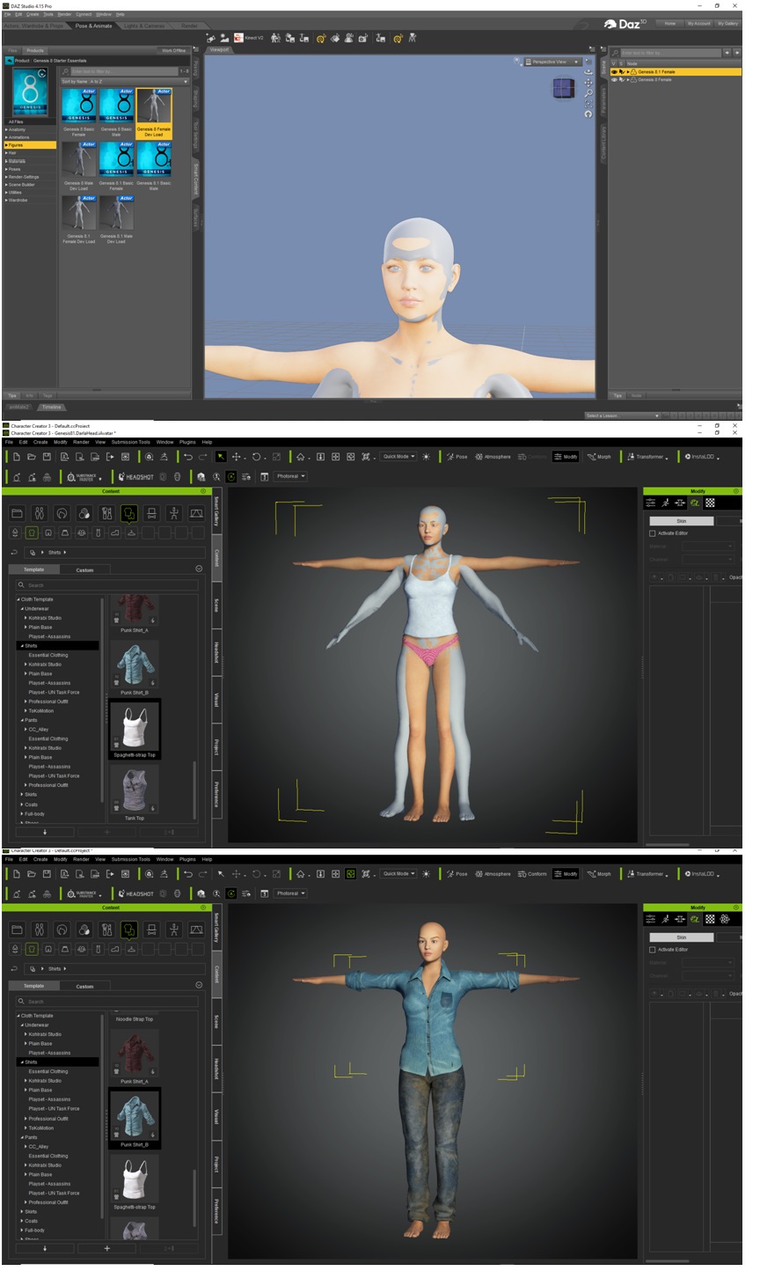Open Create menu in DAZ Studio menu bar
760x1271 pixels.
pos(33,15)
